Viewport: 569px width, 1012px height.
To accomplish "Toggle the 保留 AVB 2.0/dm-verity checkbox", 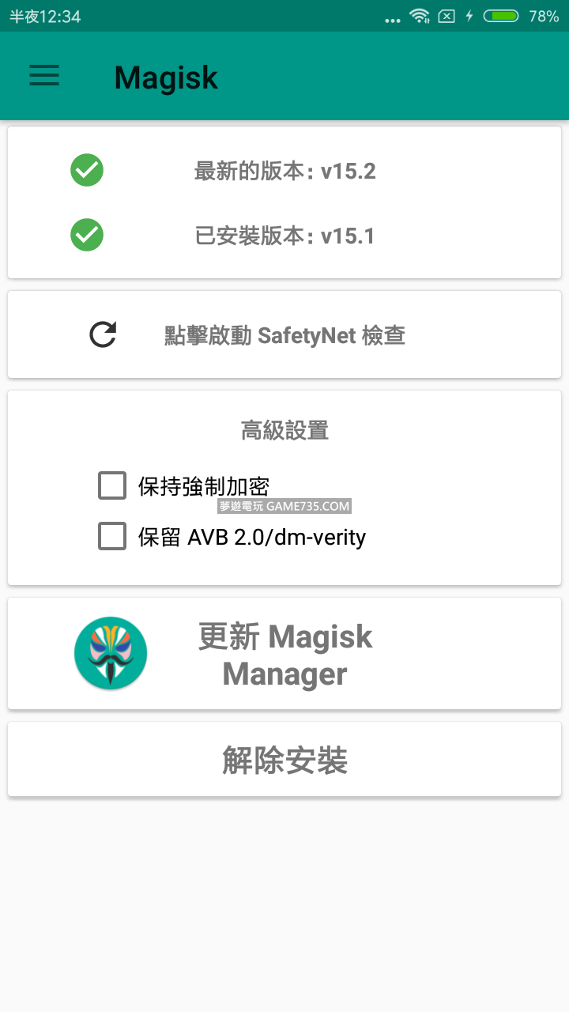I will [112, 536].
